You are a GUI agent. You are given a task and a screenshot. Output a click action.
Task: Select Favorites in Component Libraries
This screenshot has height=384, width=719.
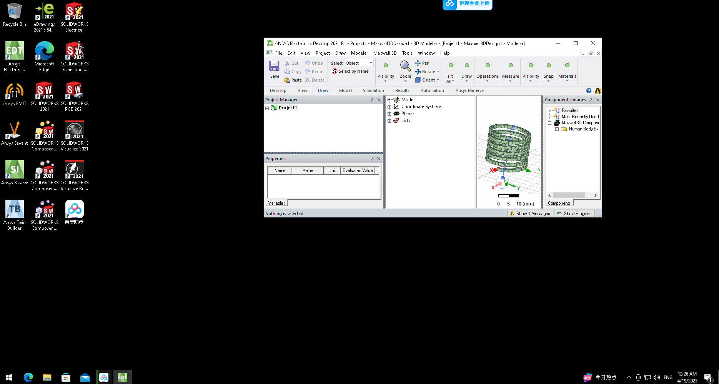(x=570, y=110)
